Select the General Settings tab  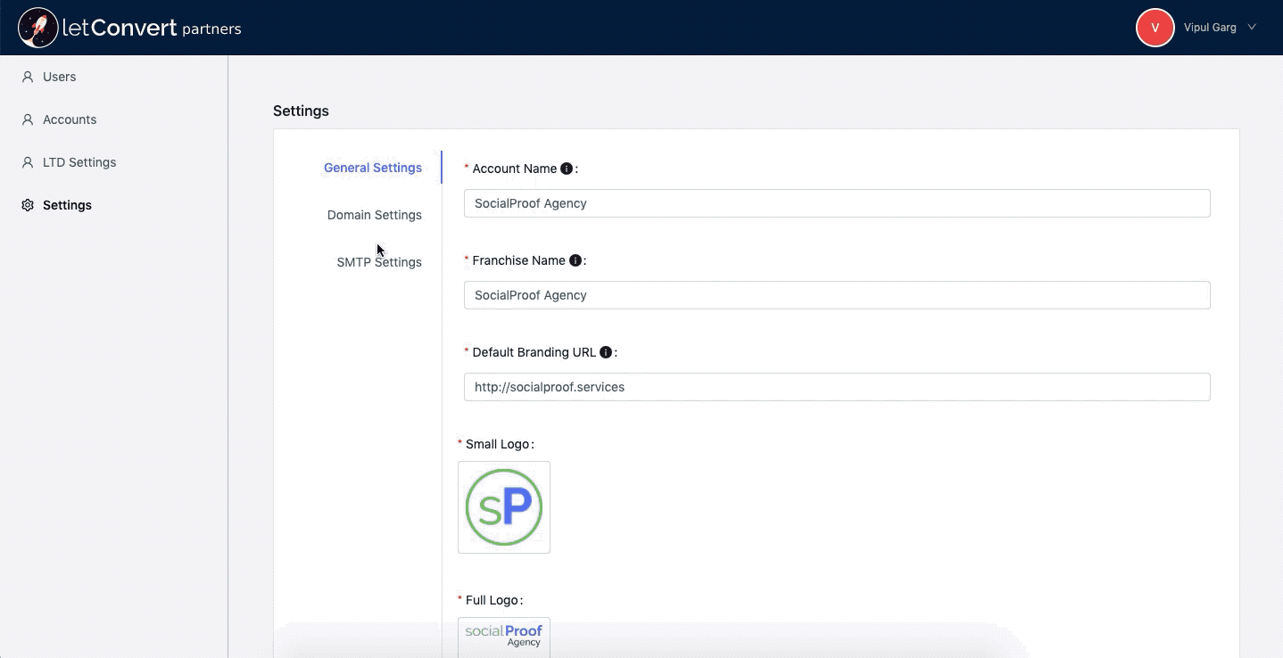click(372, 168)
